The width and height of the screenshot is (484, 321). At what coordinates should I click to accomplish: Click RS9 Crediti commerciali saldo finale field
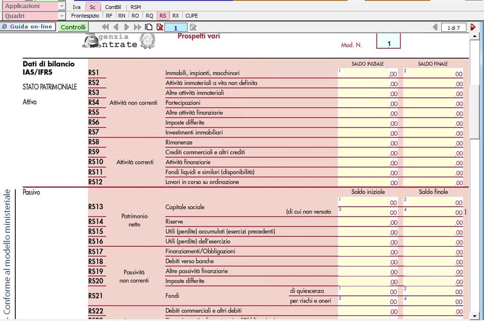point(433,153)
